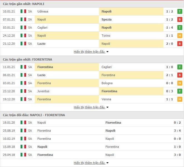184x167 pixels.
Task: Select the Spezia team name in the 07.01.21 row
Action: point(106,19)
